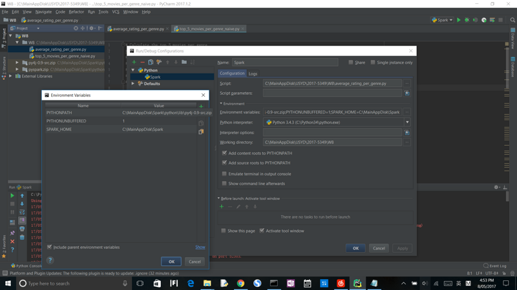Open Search Everywhere magnifier icon
This screenshot has width=517, height=290.
[x=512, y=20]
